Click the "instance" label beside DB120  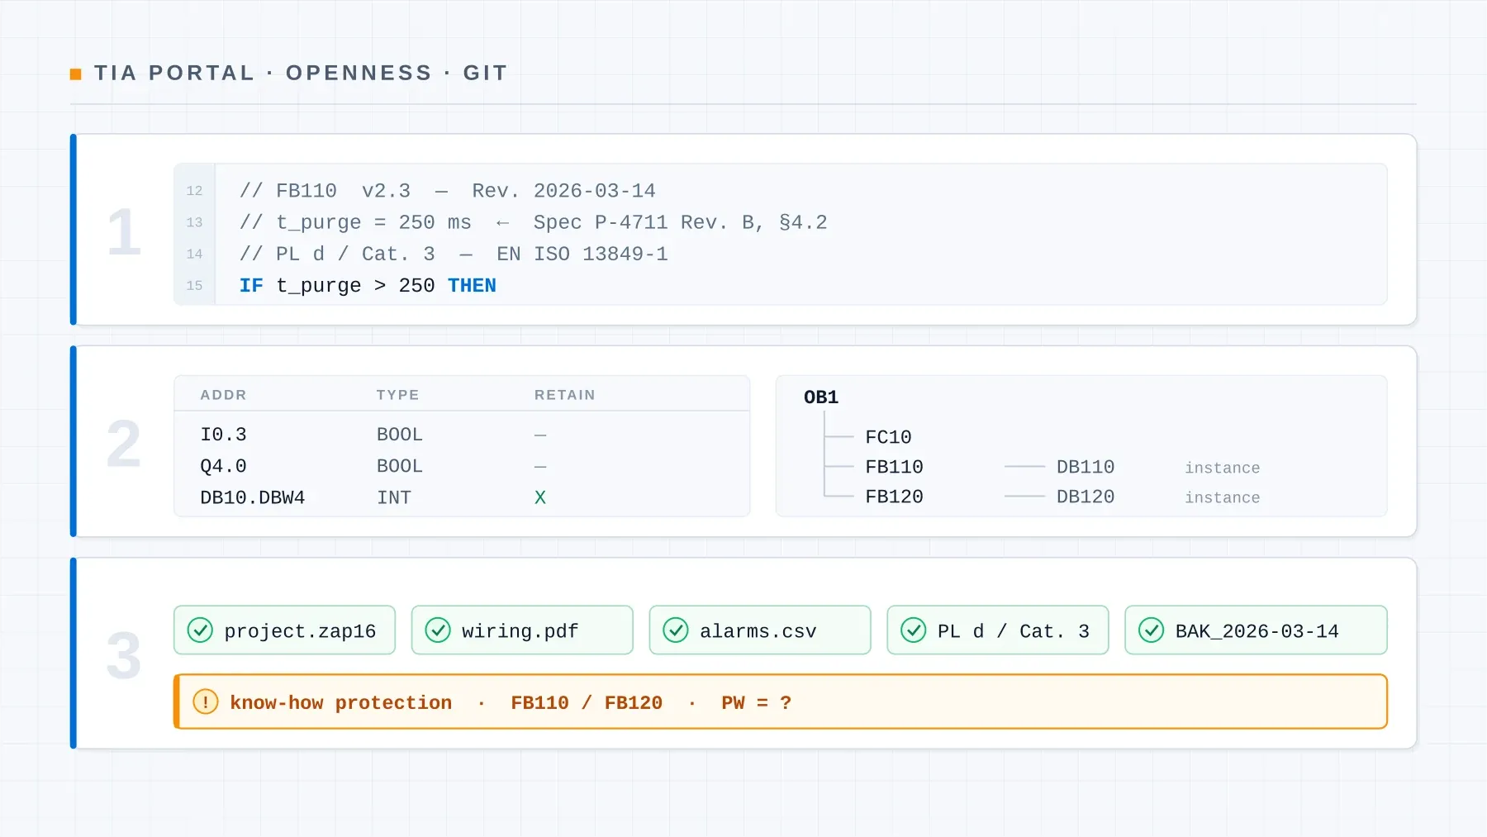click(x=1223, y=497)
